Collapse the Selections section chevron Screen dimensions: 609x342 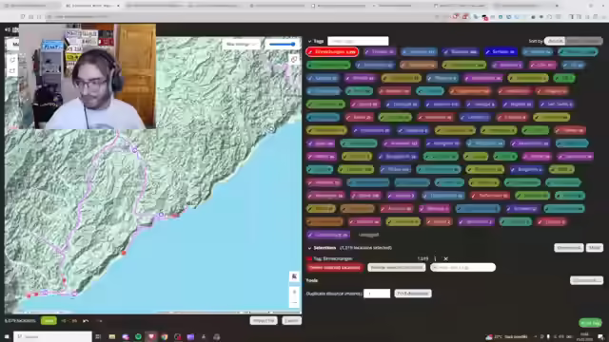(309, 248)
